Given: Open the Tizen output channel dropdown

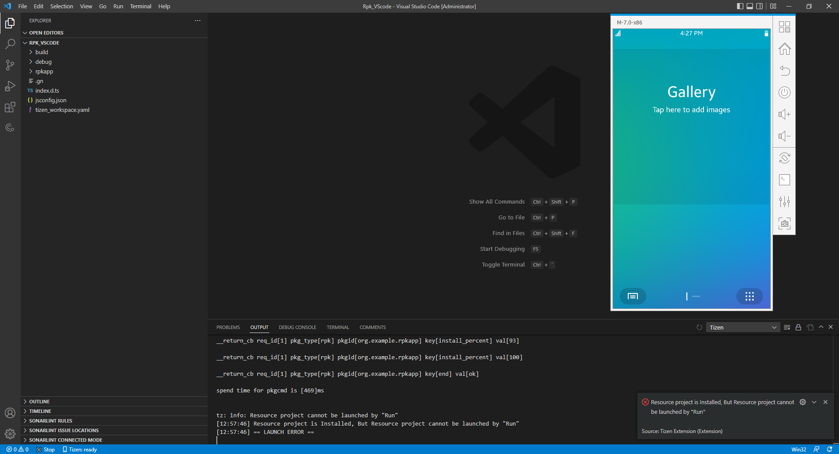Looking at the screenshot, I should [x=742, y=327].
